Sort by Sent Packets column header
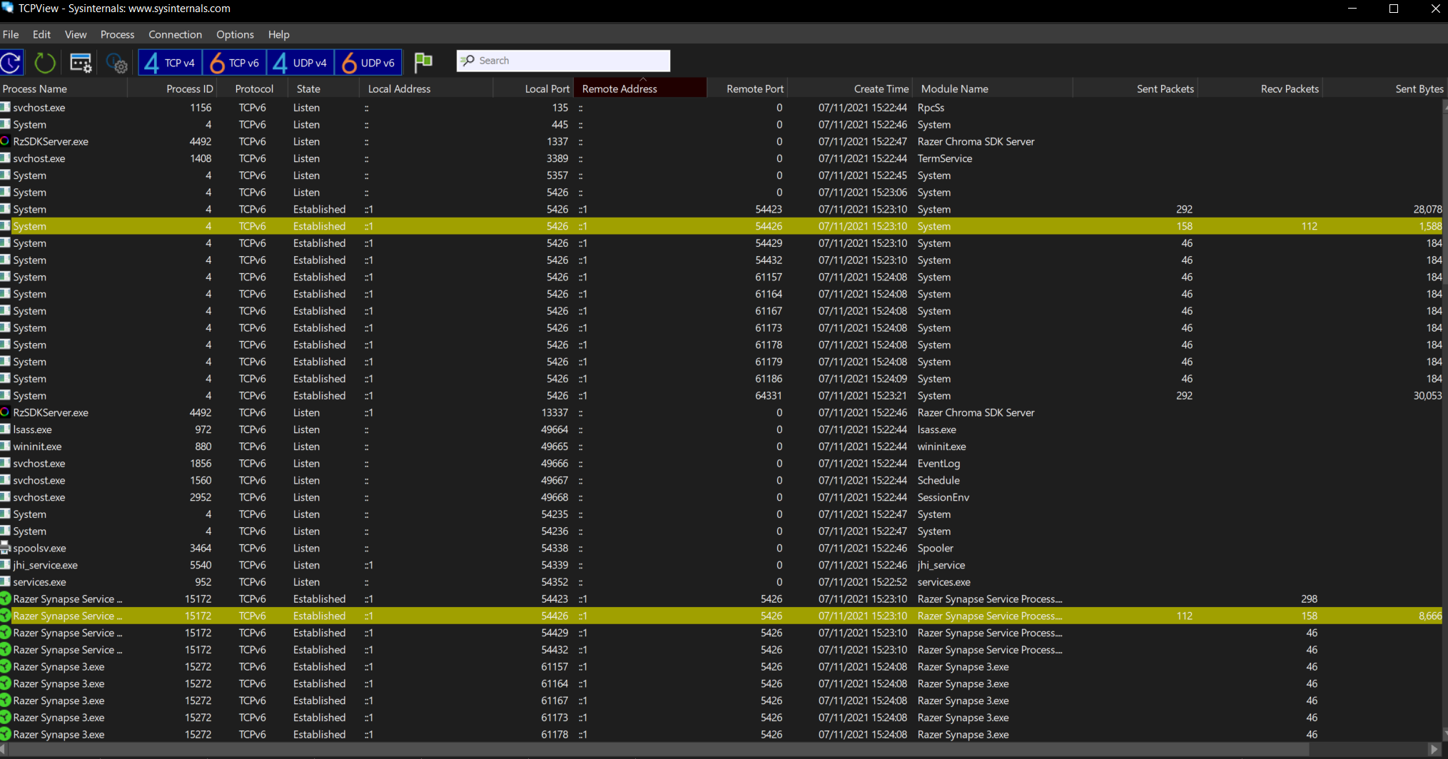The width and height of the screenshot is (1448, 759). point(1135,88)
